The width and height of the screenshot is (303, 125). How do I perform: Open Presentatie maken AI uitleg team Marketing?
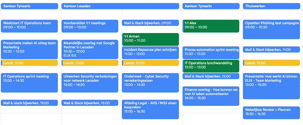[29, 49]
